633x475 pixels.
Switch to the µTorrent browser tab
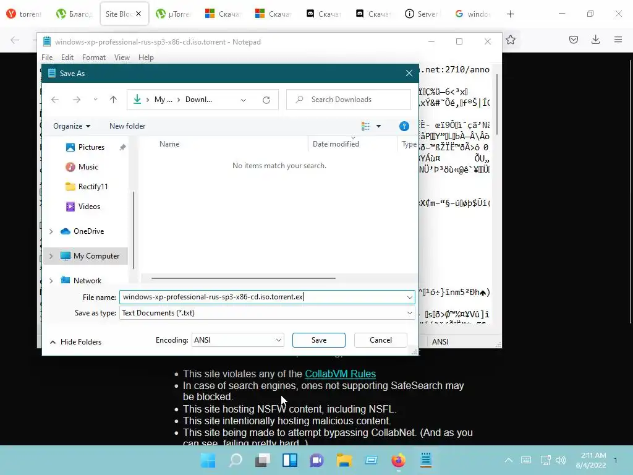pyautogui.click(x=174, y=14)
